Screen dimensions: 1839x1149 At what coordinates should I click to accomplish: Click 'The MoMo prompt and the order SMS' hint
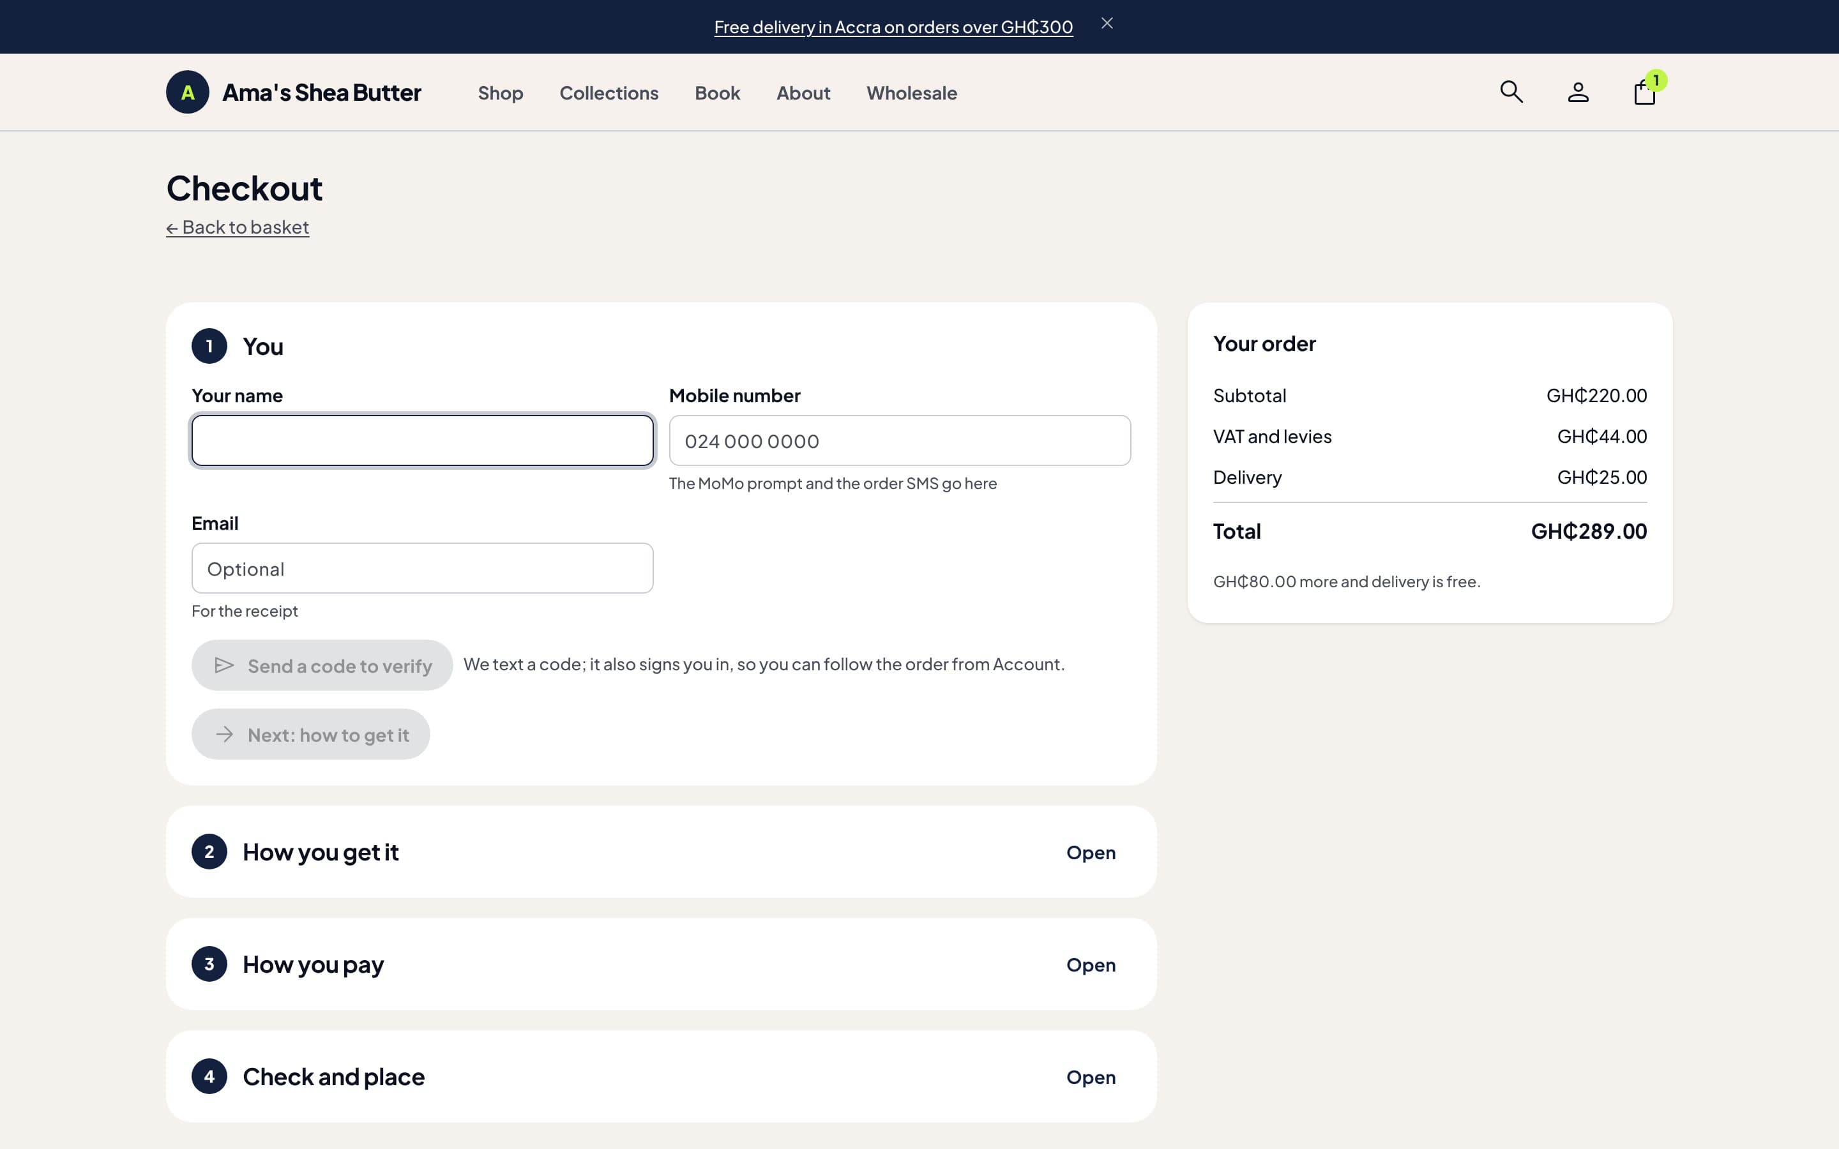tap(833, 483)
